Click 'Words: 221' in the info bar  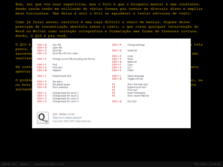(x=9, y=164)
